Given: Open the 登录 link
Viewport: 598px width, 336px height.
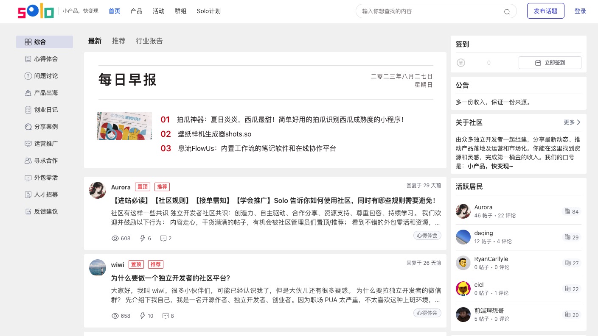Looking at the screenshot, I should pos(580,11).
